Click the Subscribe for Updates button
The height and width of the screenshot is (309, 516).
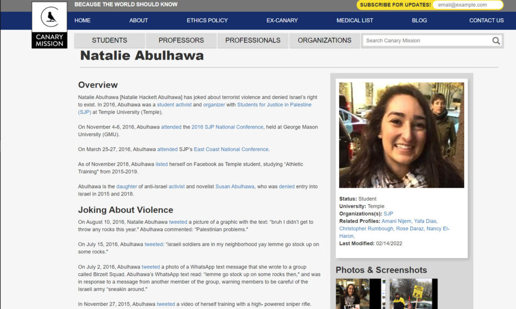[395, 5]
